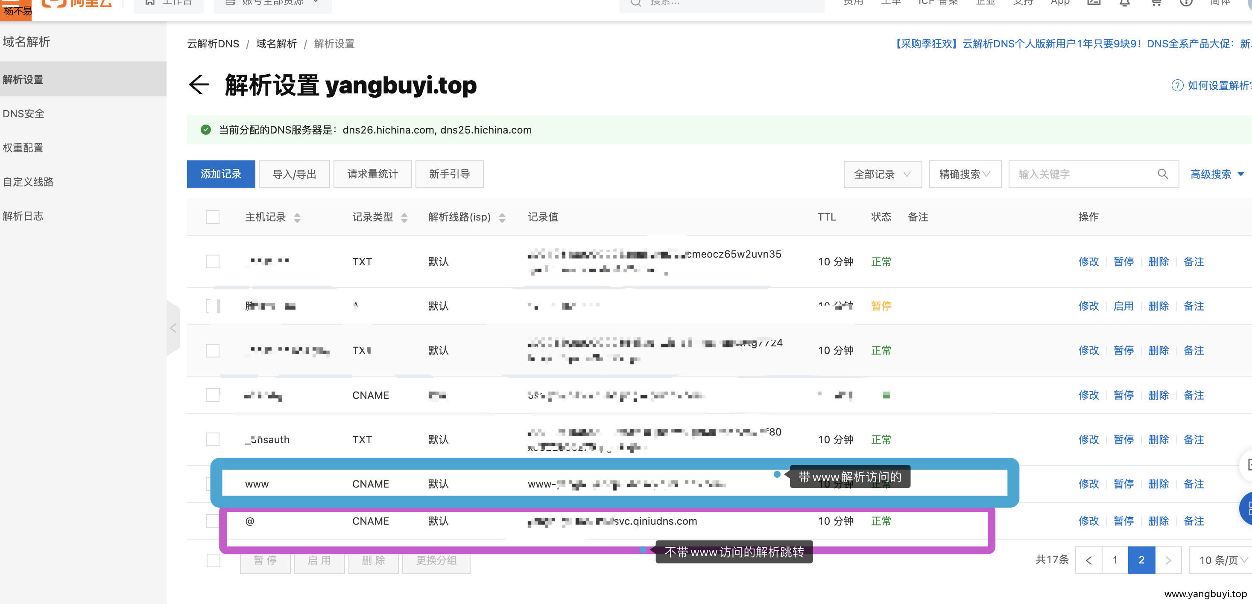
Task: Select all records with the header checkbox
Action: (212, 217)
